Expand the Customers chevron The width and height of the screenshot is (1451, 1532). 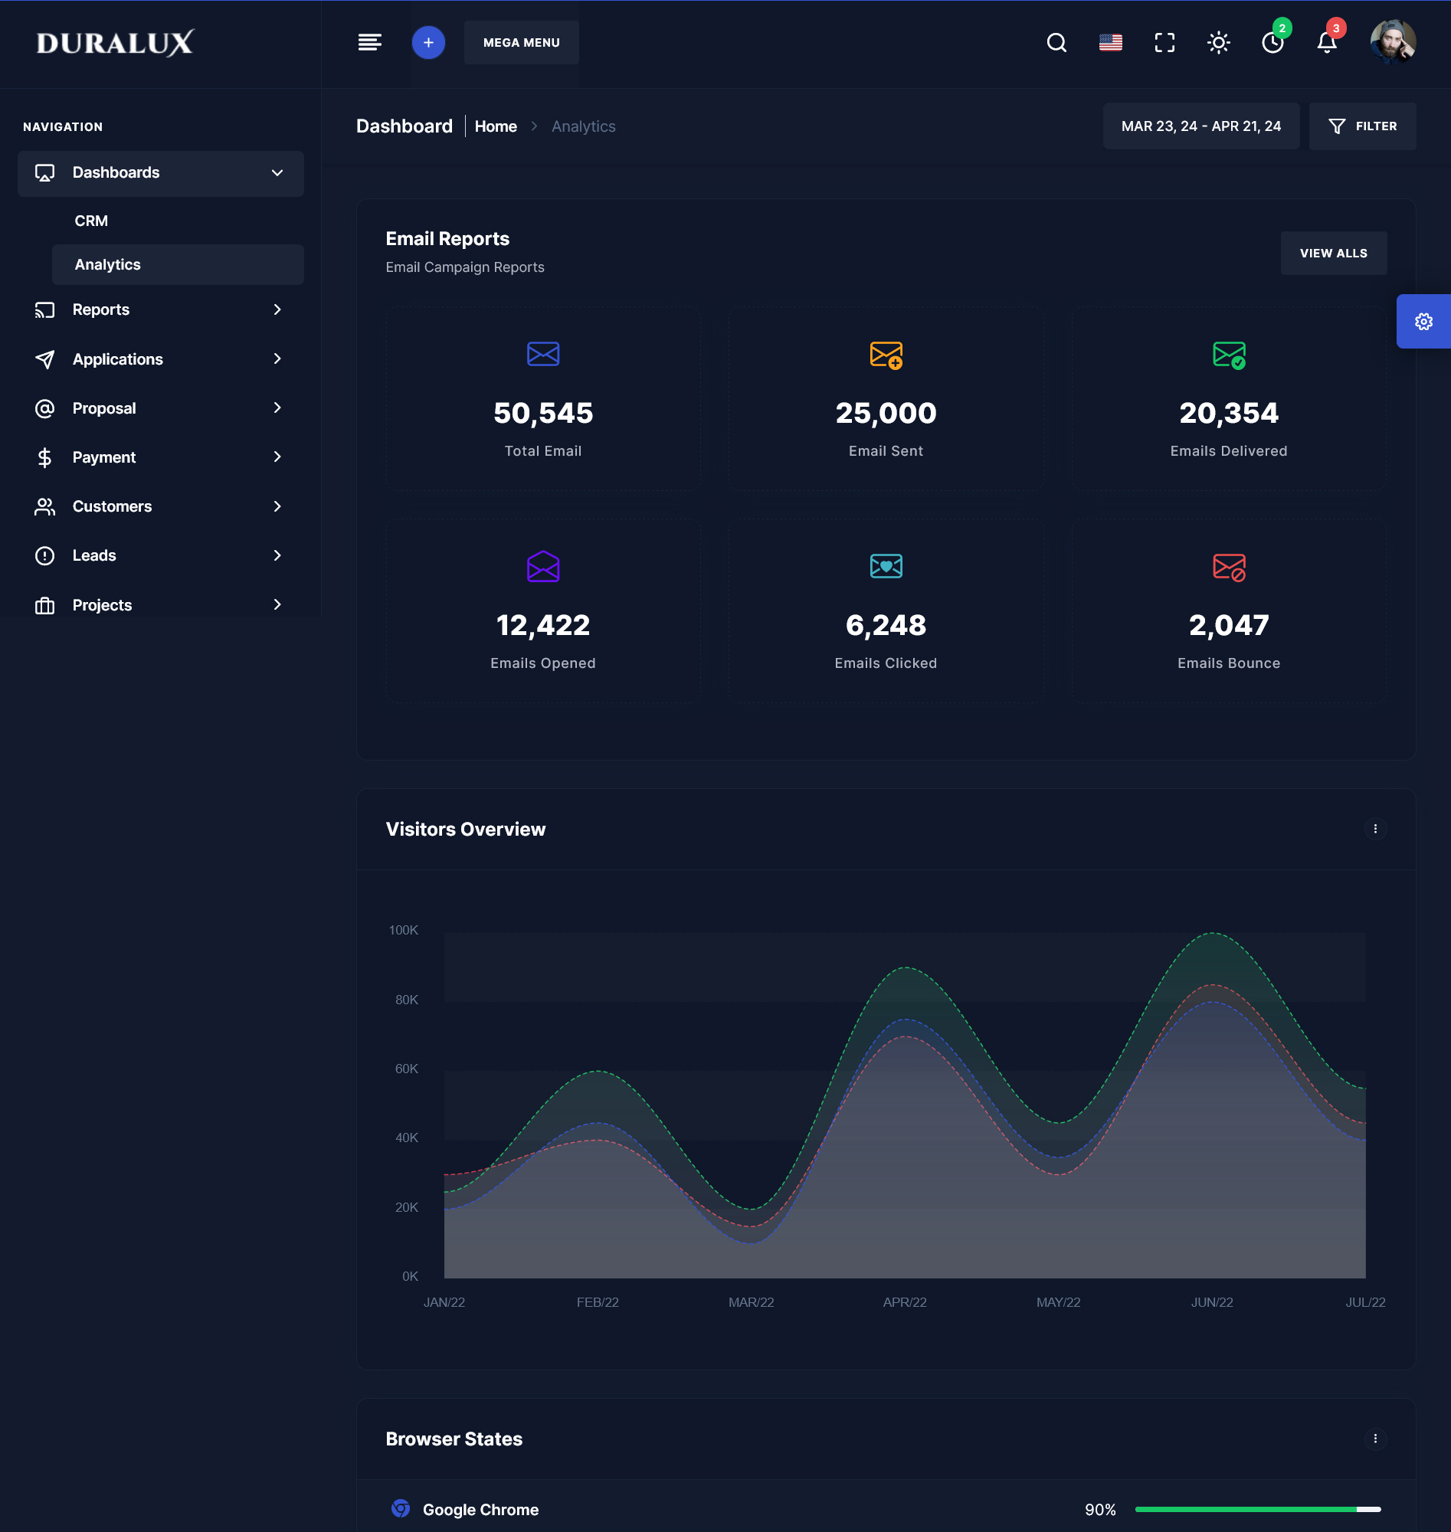[277, 506]
